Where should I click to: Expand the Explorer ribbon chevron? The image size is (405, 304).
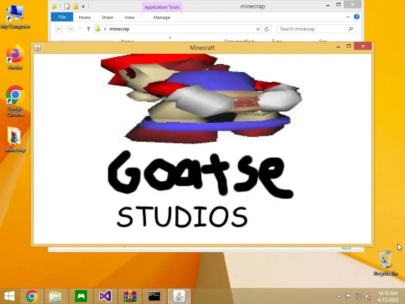tap(348, 17)
